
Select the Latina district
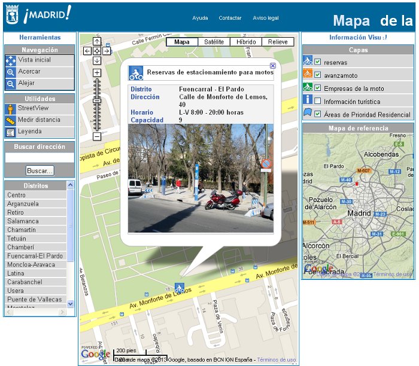click(36, 273)
